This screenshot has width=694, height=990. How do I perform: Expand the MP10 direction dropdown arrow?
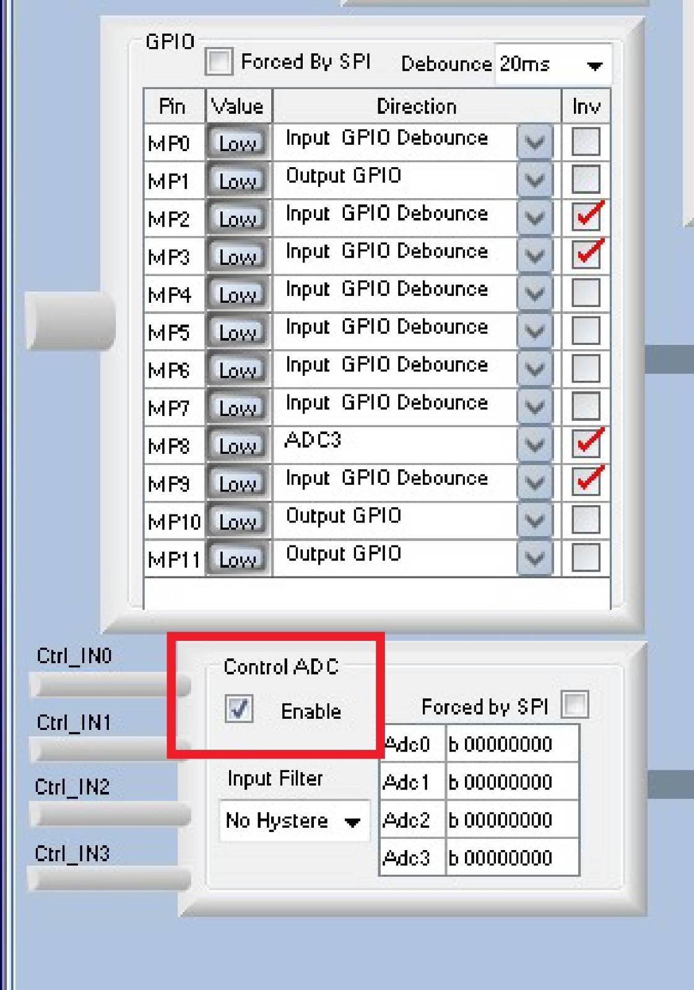[x=534, y=520]
